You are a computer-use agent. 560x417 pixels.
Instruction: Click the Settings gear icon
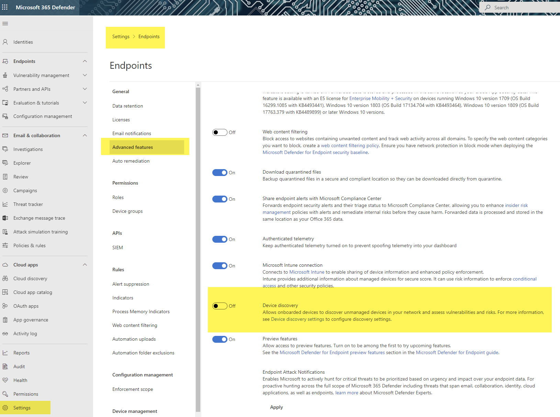5,408
